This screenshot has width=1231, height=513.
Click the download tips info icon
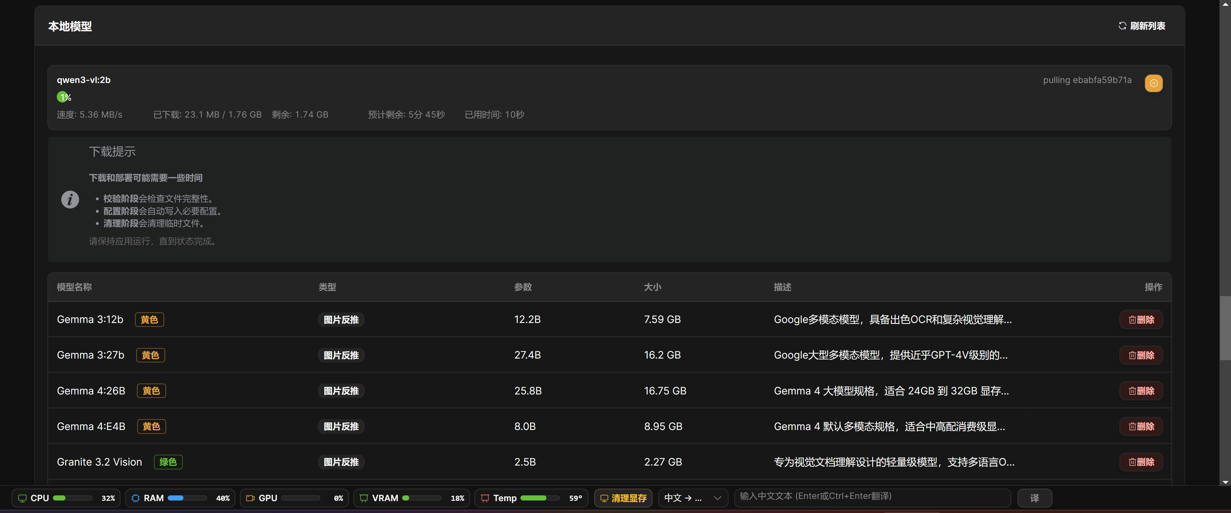click(x=70, y=199)
